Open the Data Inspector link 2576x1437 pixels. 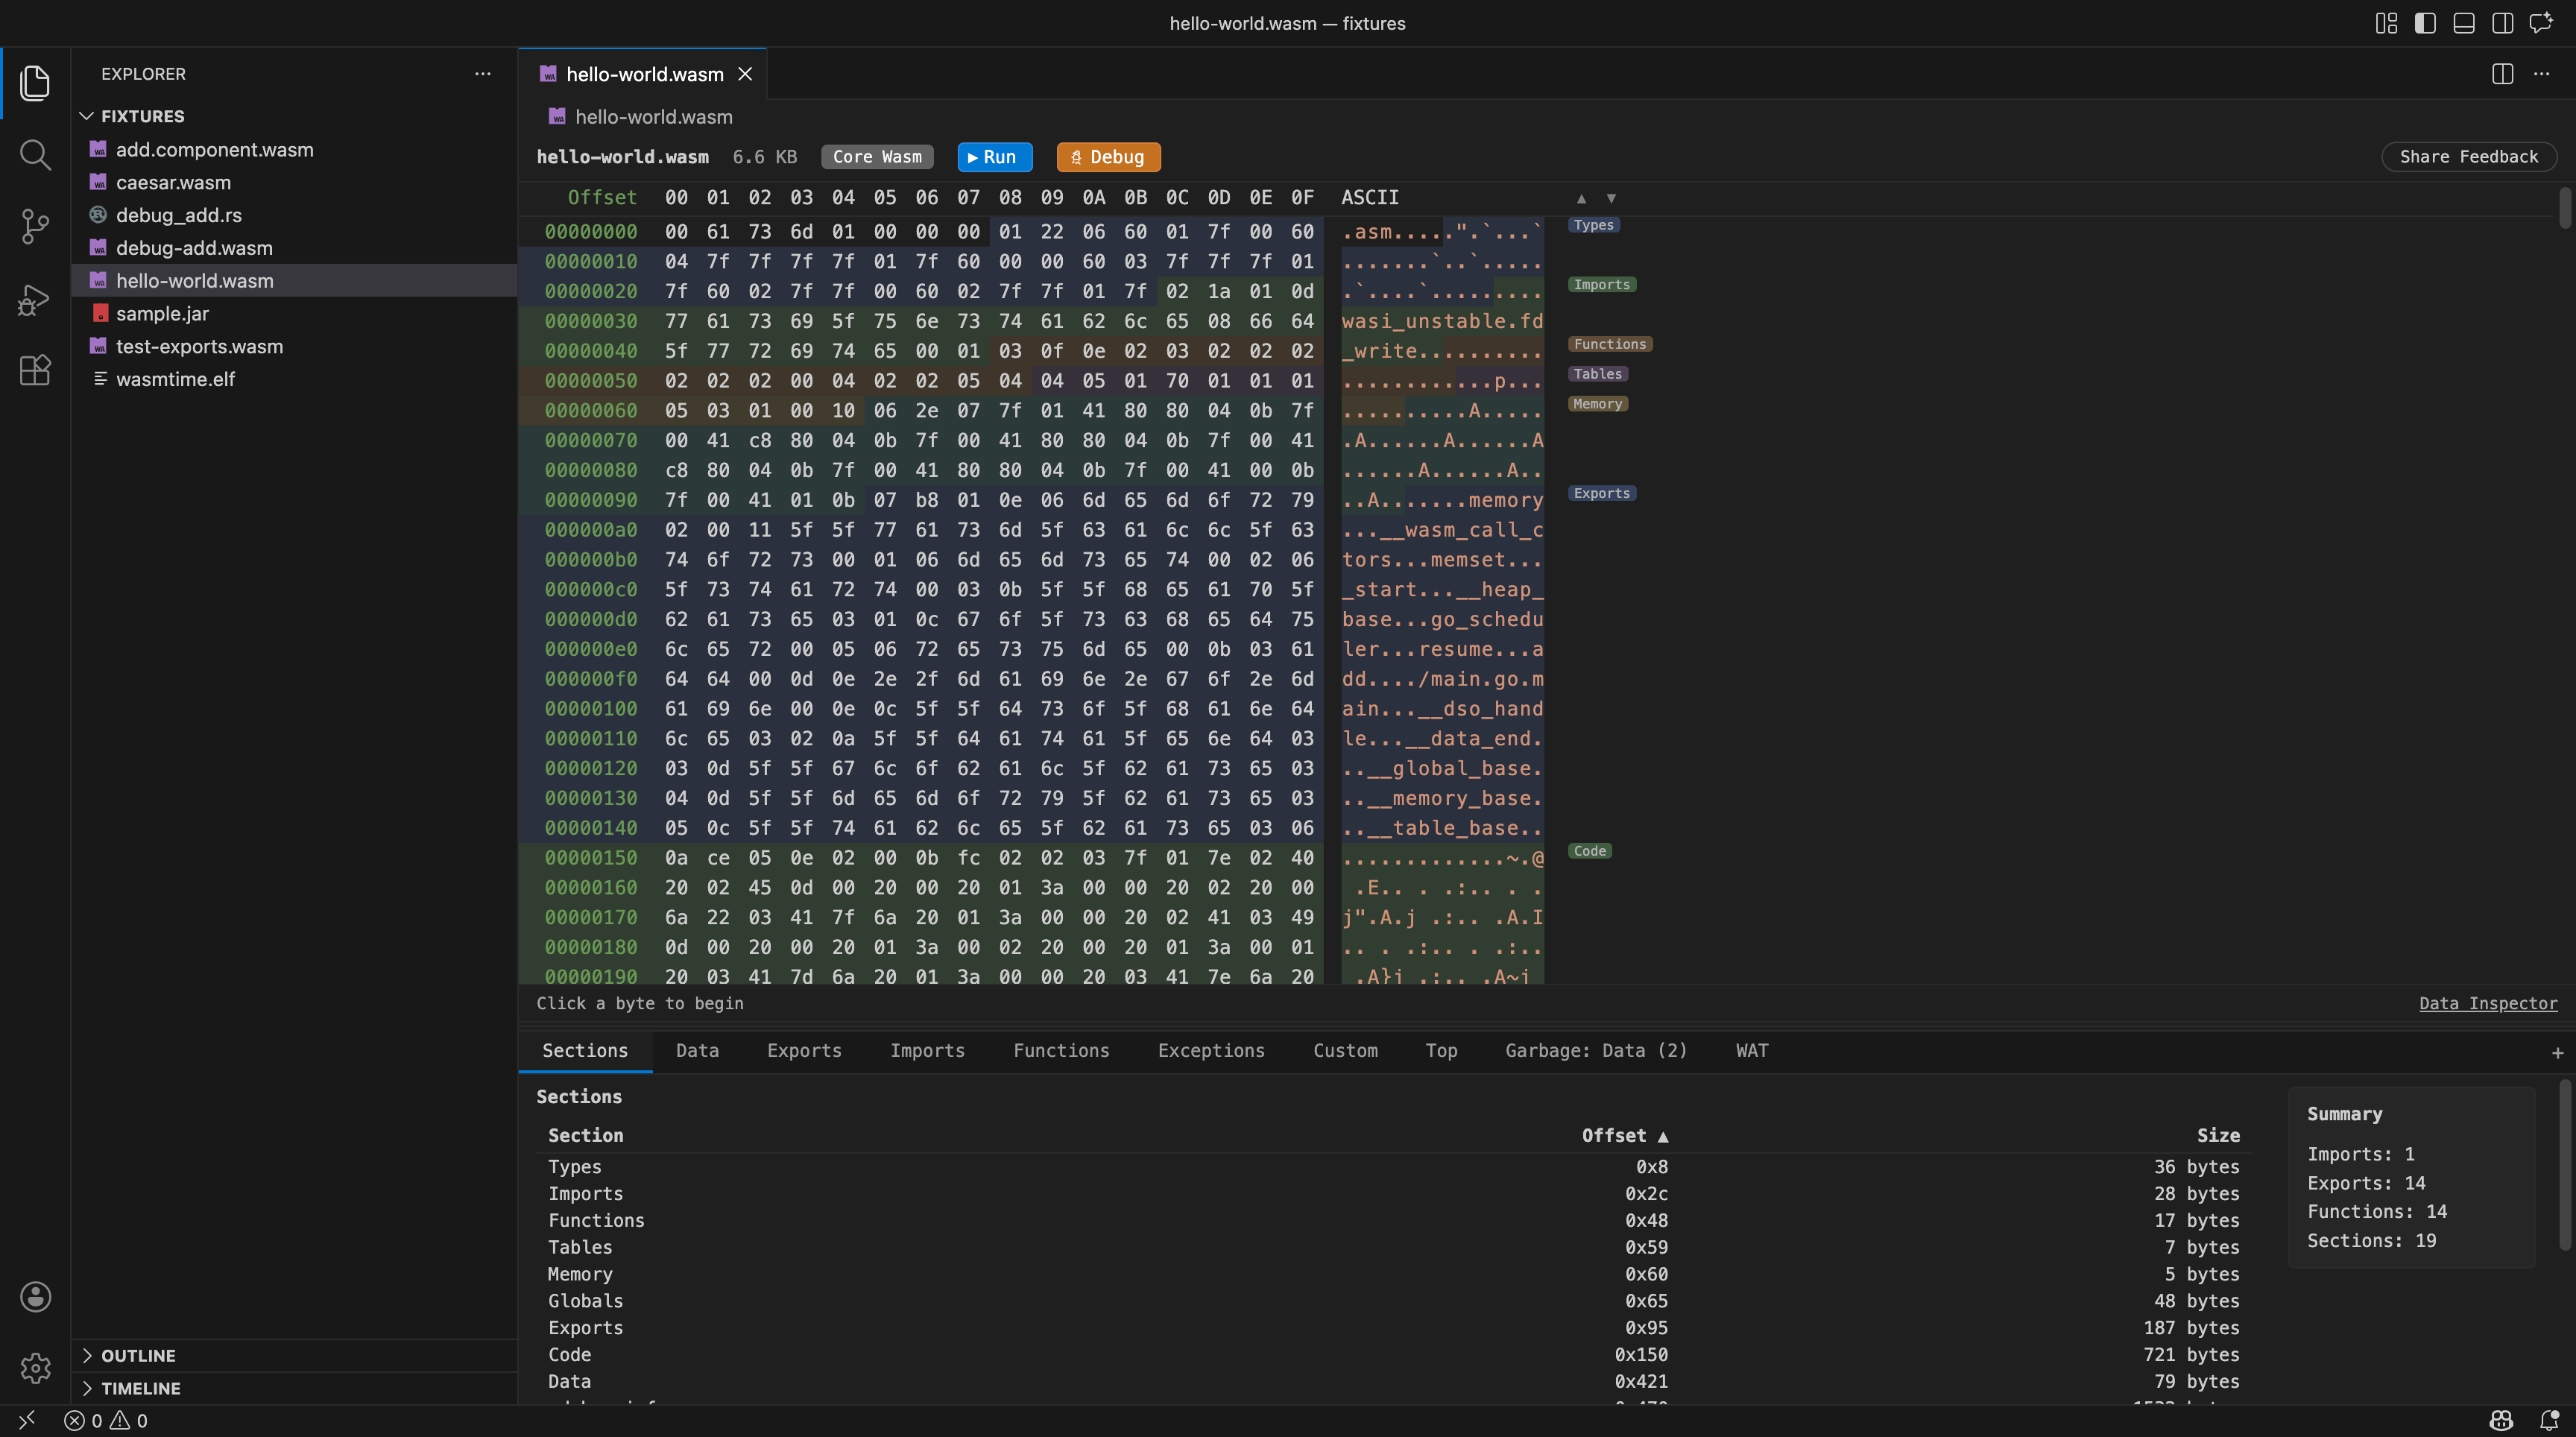point(2488,1003)
